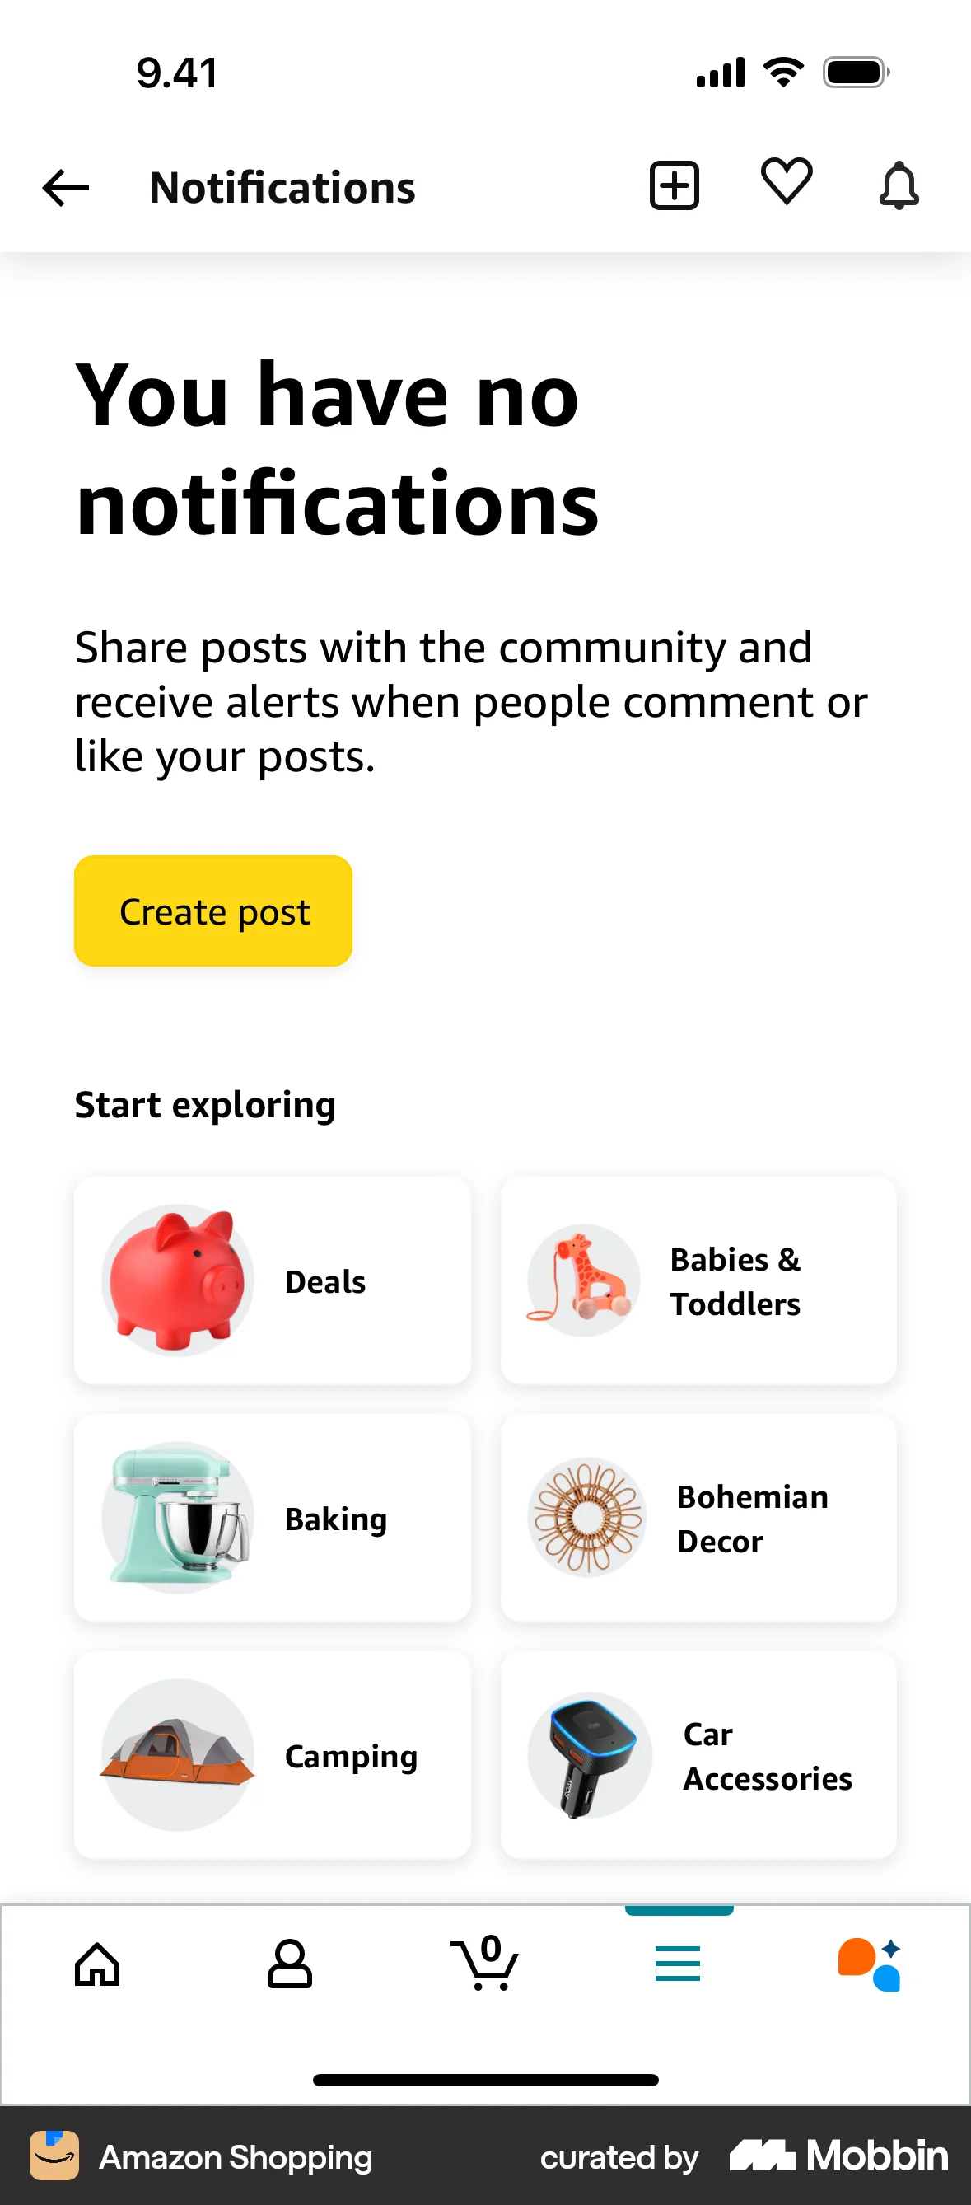Screen dimensions: 971x2205
Task: Launch the Rufus AI assistant icon
Action: coord(870,1964)
